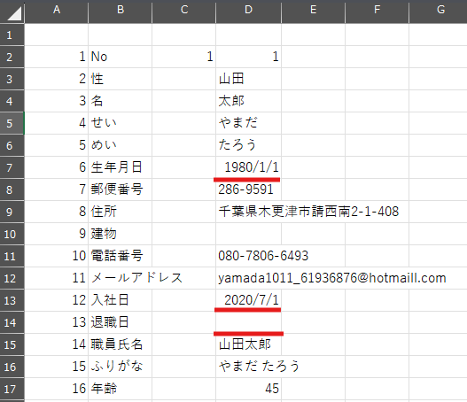
Task: Click the '生年月日' label cell
Action: (121, 167)
